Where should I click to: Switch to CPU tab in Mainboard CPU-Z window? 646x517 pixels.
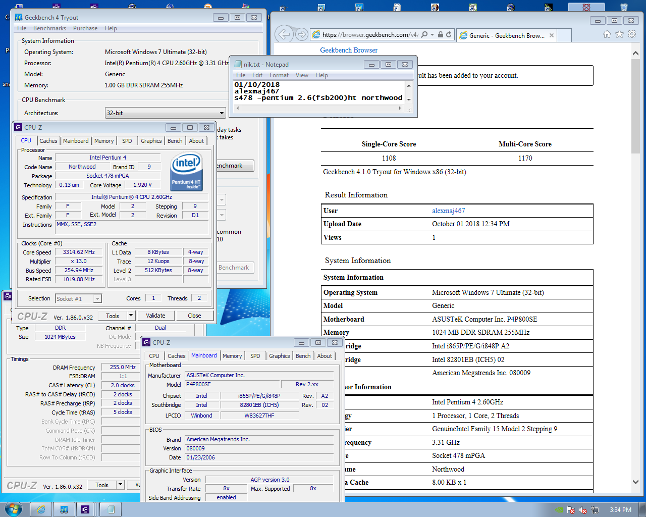(154, 356)
